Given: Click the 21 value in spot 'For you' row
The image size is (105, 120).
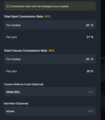Looking at the screenshot, I should pos(88,37).
